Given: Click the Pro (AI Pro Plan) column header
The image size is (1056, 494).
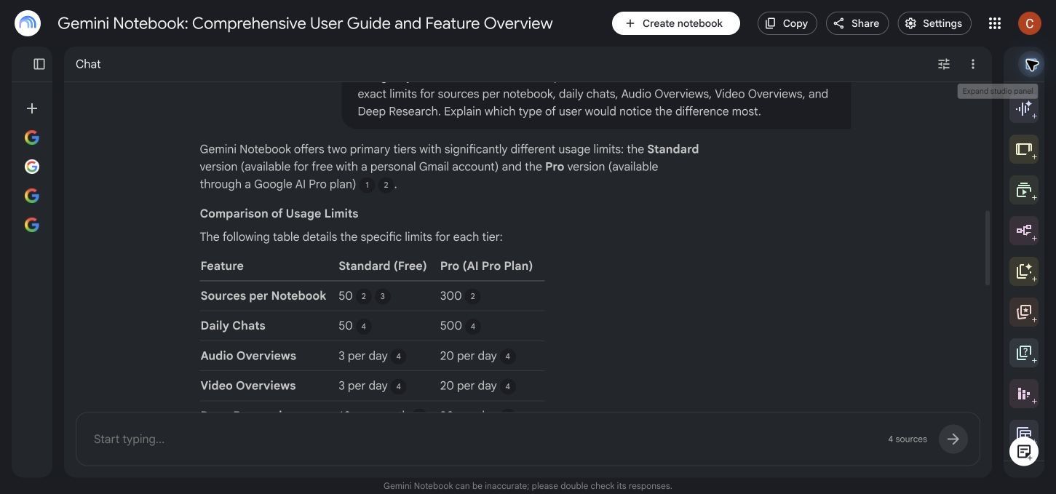Looking at the screenshot, I should pos(486,266).
